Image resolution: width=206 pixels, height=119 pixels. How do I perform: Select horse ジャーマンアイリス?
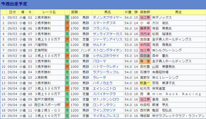[x=108, y=40]
